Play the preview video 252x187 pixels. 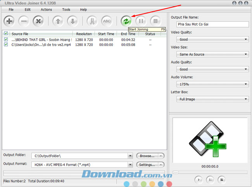click(198, 180)
